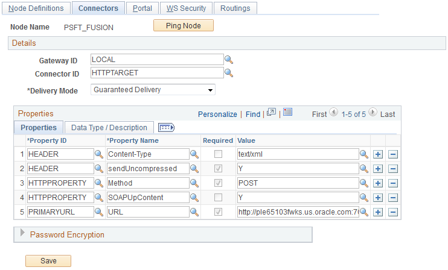Image resolution: width=448 pixels, height=270 pixels.
Task: Look up Property Name Content-Type
Action: [x=194, y=154]
